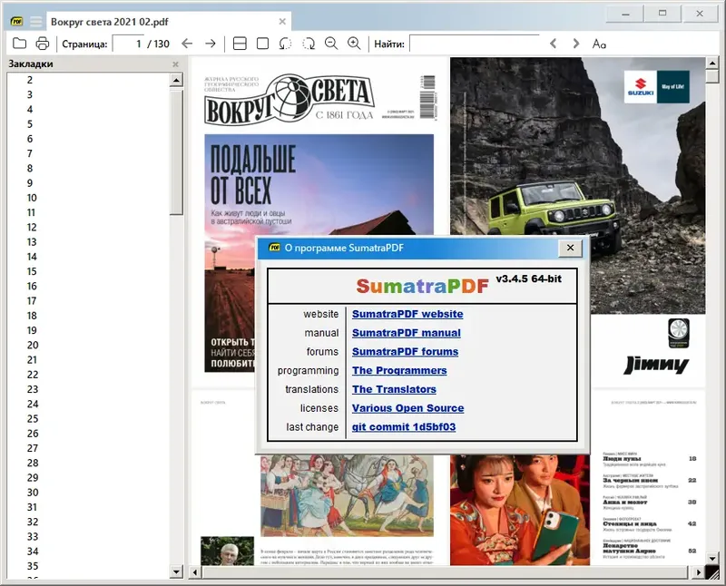Image resolution: width=726 pixels, height=586 pixels.
Task: Rotate page left icon
Action: 285,44
